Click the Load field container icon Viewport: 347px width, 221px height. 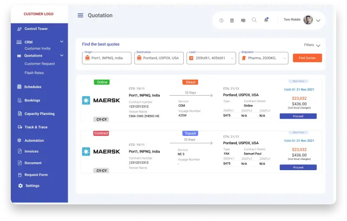point(191,58)
